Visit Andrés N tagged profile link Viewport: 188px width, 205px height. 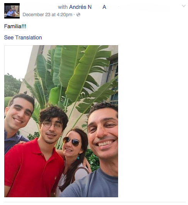pos(80,7)
